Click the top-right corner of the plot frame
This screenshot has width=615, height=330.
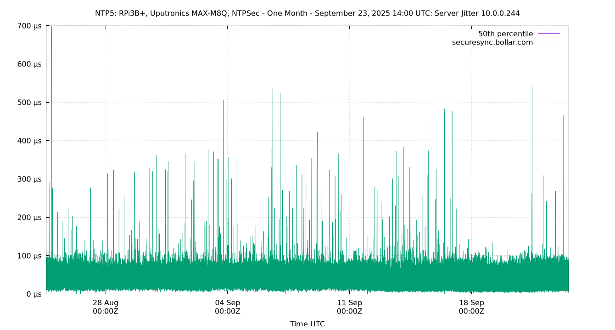pyautogui.click(x=568, y=26)
